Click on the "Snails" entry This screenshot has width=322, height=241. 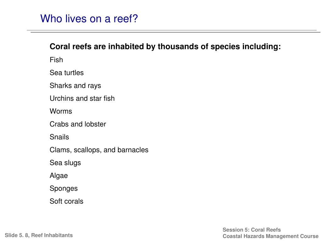pos(59,137)
